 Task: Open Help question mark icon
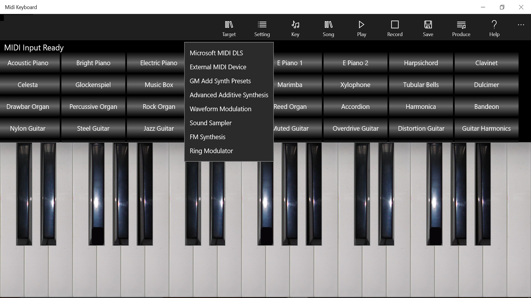click(494, 25)
